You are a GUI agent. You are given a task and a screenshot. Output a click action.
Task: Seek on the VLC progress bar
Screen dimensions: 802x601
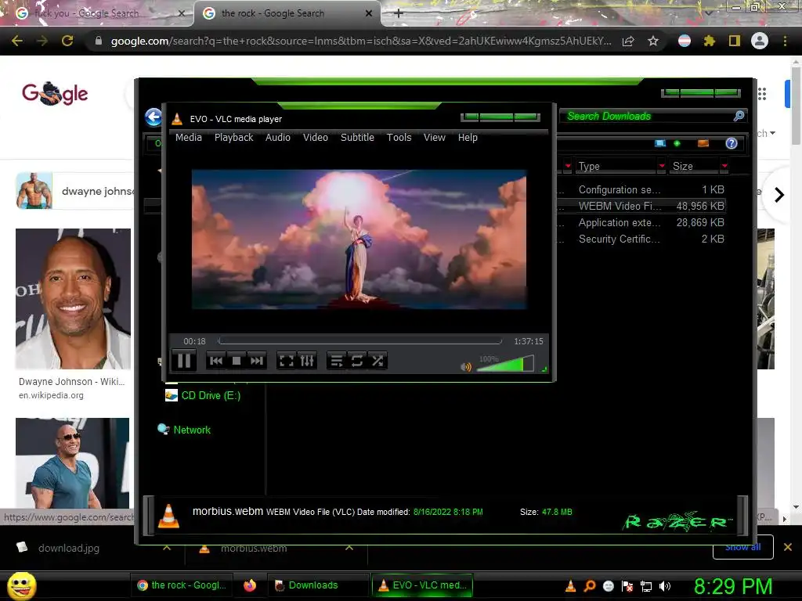click(x=359, y=341)
